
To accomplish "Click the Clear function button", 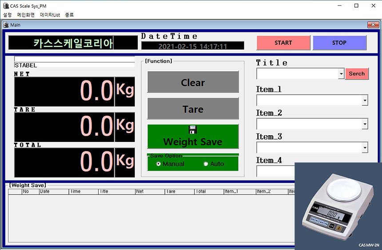I will (x=193, y=82).
